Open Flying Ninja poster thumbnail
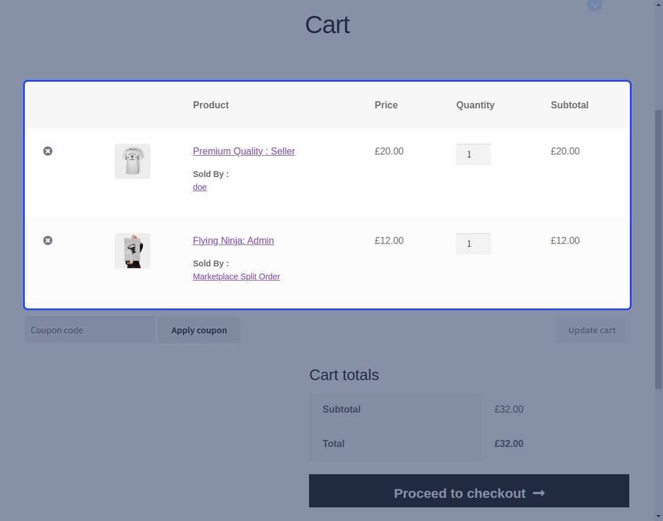Screen dimensions: 663x521 [133, 250]
